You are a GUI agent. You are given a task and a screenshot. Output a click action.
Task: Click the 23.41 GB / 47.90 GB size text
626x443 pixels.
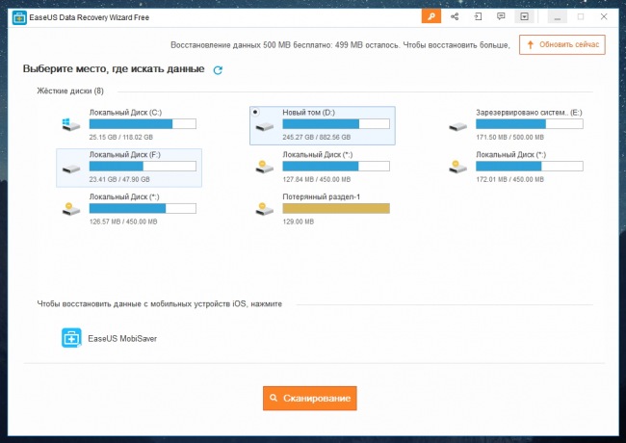119,179
